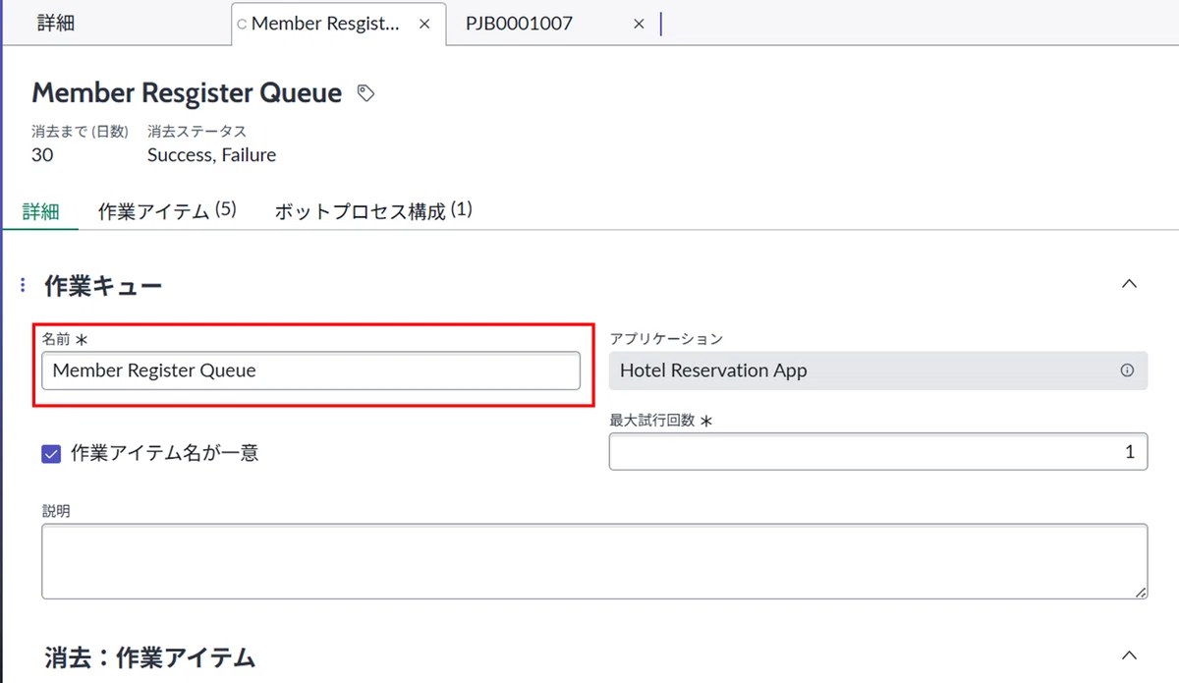Click the 名前 input field
The height and width of the screenshot is (683, 1179).
tap(310, 370)
